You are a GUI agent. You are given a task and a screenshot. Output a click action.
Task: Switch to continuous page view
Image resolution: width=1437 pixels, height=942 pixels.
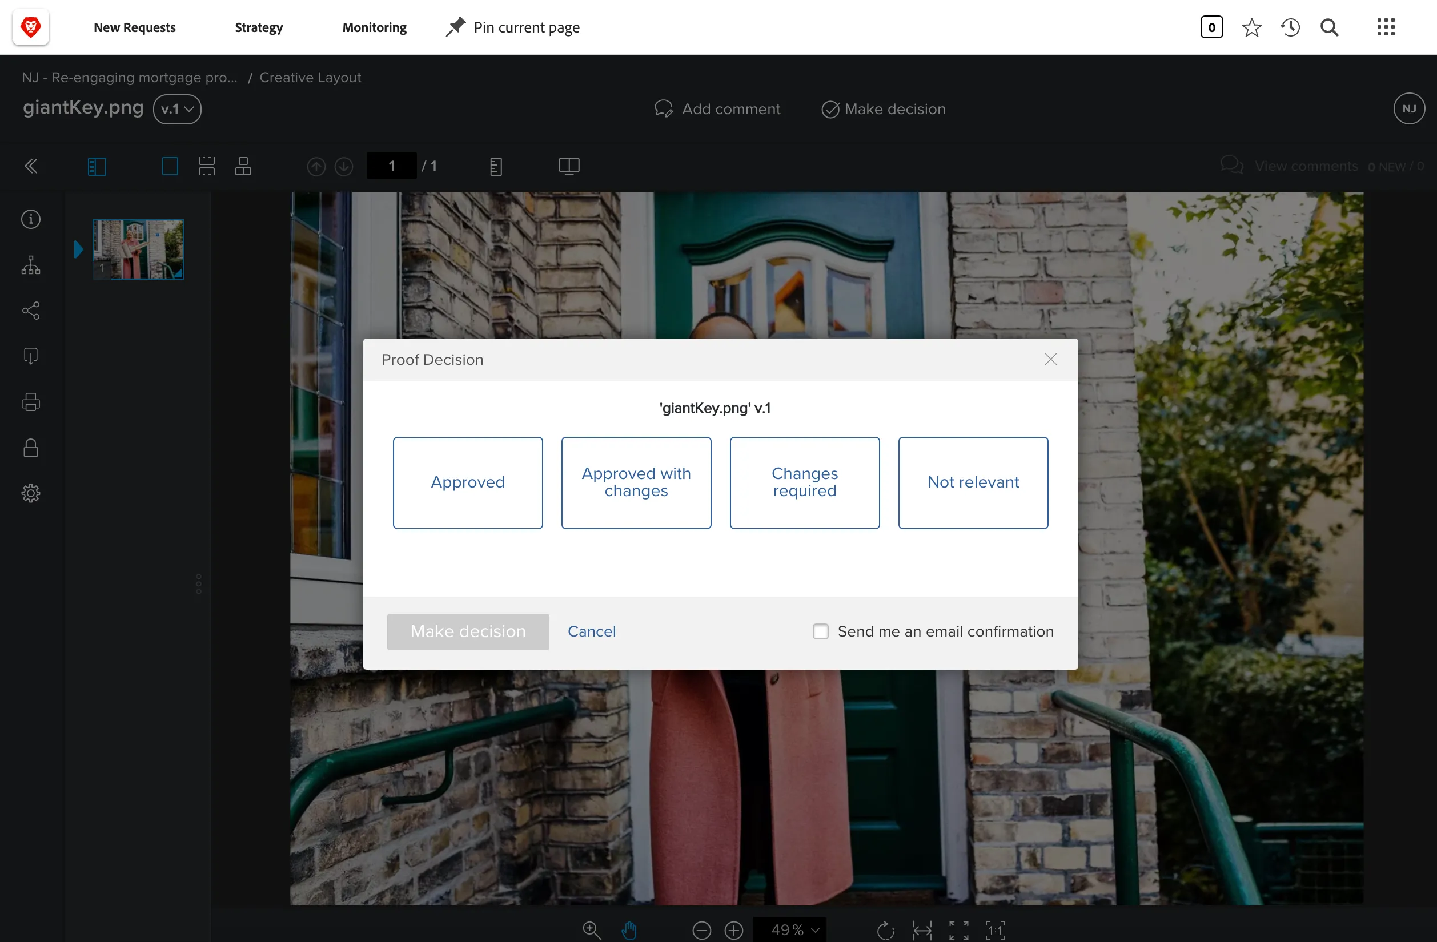pyautogui.click(x=207, y=166)
